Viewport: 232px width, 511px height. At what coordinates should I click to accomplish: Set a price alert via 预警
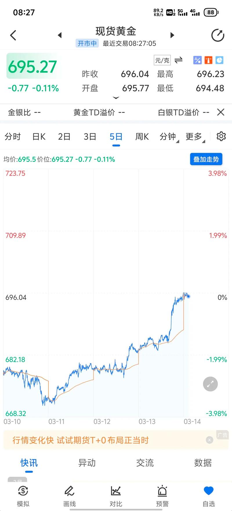coord(162,496)
